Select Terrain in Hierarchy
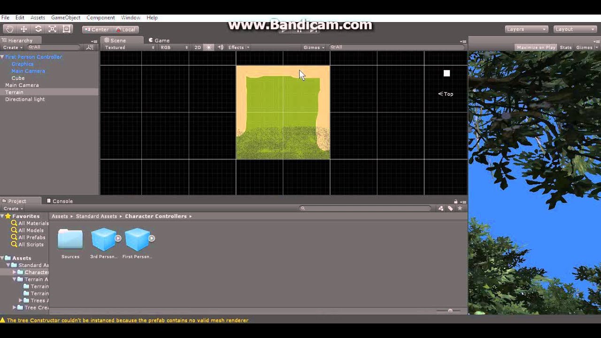The height and width of the screenshot is (338, 601). click(x=49, y=92)
